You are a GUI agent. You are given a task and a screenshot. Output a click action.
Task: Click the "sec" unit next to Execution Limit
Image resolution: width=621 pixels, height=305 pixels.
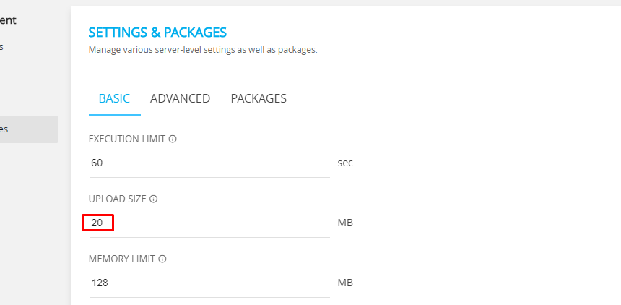(x=345, y=163)
